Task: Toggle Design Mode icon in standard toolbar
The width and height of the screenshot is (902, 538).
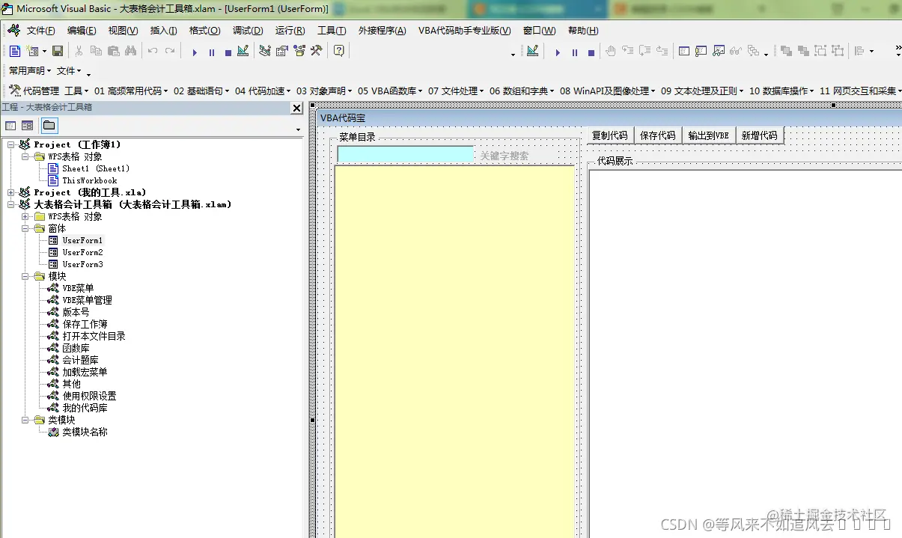Action: coord(243,51)
